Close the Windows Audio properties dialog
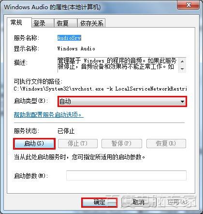Viewport: 203px width, 214px height. (x=188, y=5)
